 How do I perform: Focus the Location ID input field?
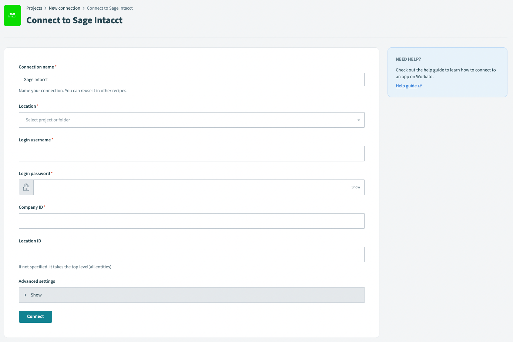coord(191,254)
